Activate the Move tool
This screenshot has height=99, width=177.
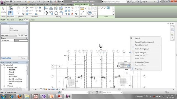[46, 13]
